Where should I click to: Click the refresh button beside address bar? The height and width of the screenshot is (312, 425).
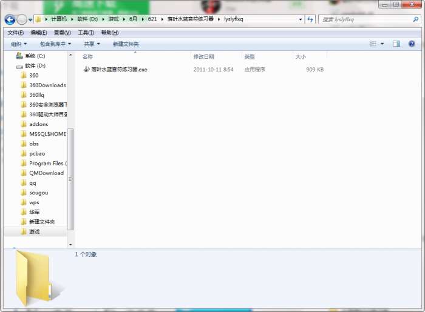(x=310, y=19)
